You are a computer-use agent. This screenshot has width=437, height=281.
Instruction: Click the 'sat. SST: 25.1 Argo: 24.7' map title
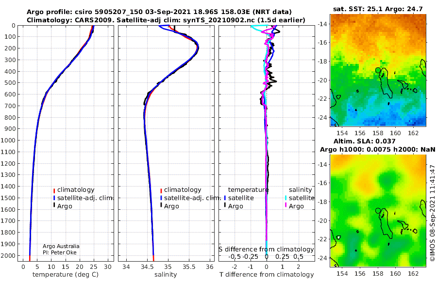coord(378,9)
